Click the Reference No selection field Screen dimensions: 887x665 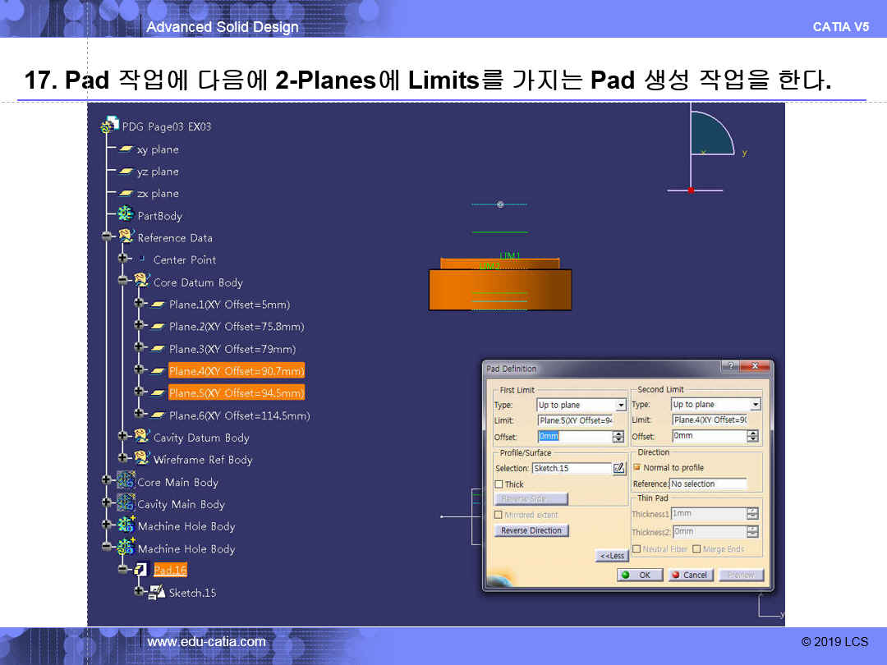coord(708,484)
